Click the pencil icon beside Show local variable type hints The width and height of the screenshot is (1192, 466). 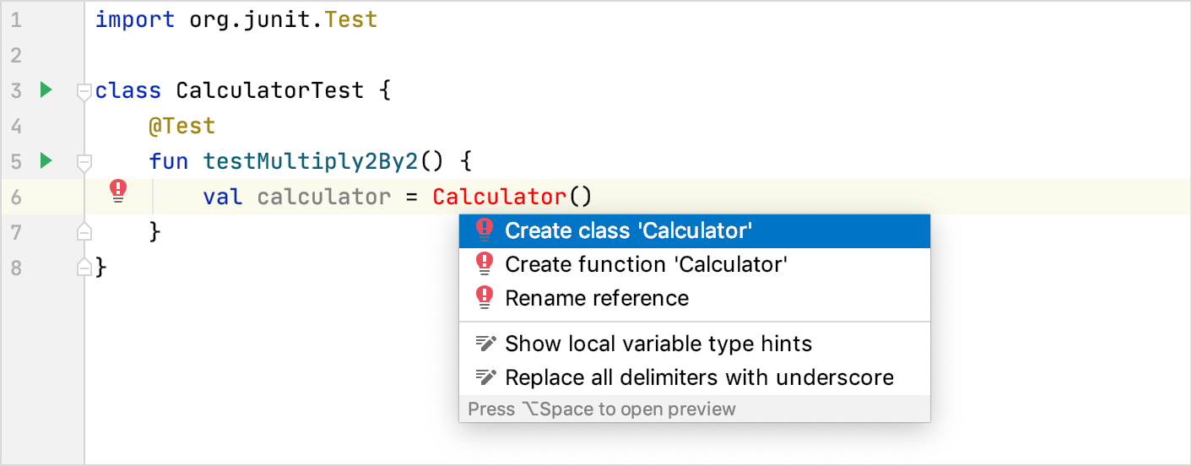[485, 344]
